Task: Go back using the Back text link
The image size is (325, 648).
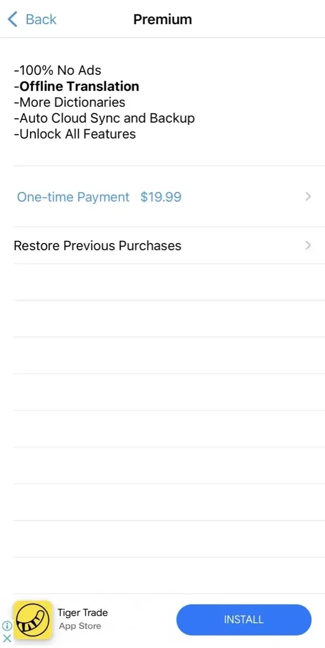Action: pyautogui.click(x=41, y=19)
